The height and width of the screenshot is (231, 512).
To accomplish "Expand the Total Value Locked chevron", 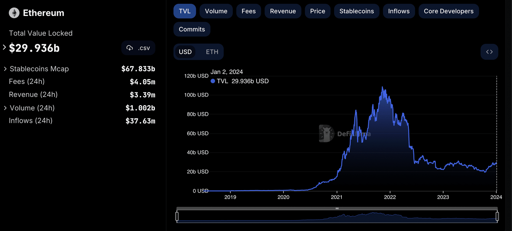I will coord(4,47).
